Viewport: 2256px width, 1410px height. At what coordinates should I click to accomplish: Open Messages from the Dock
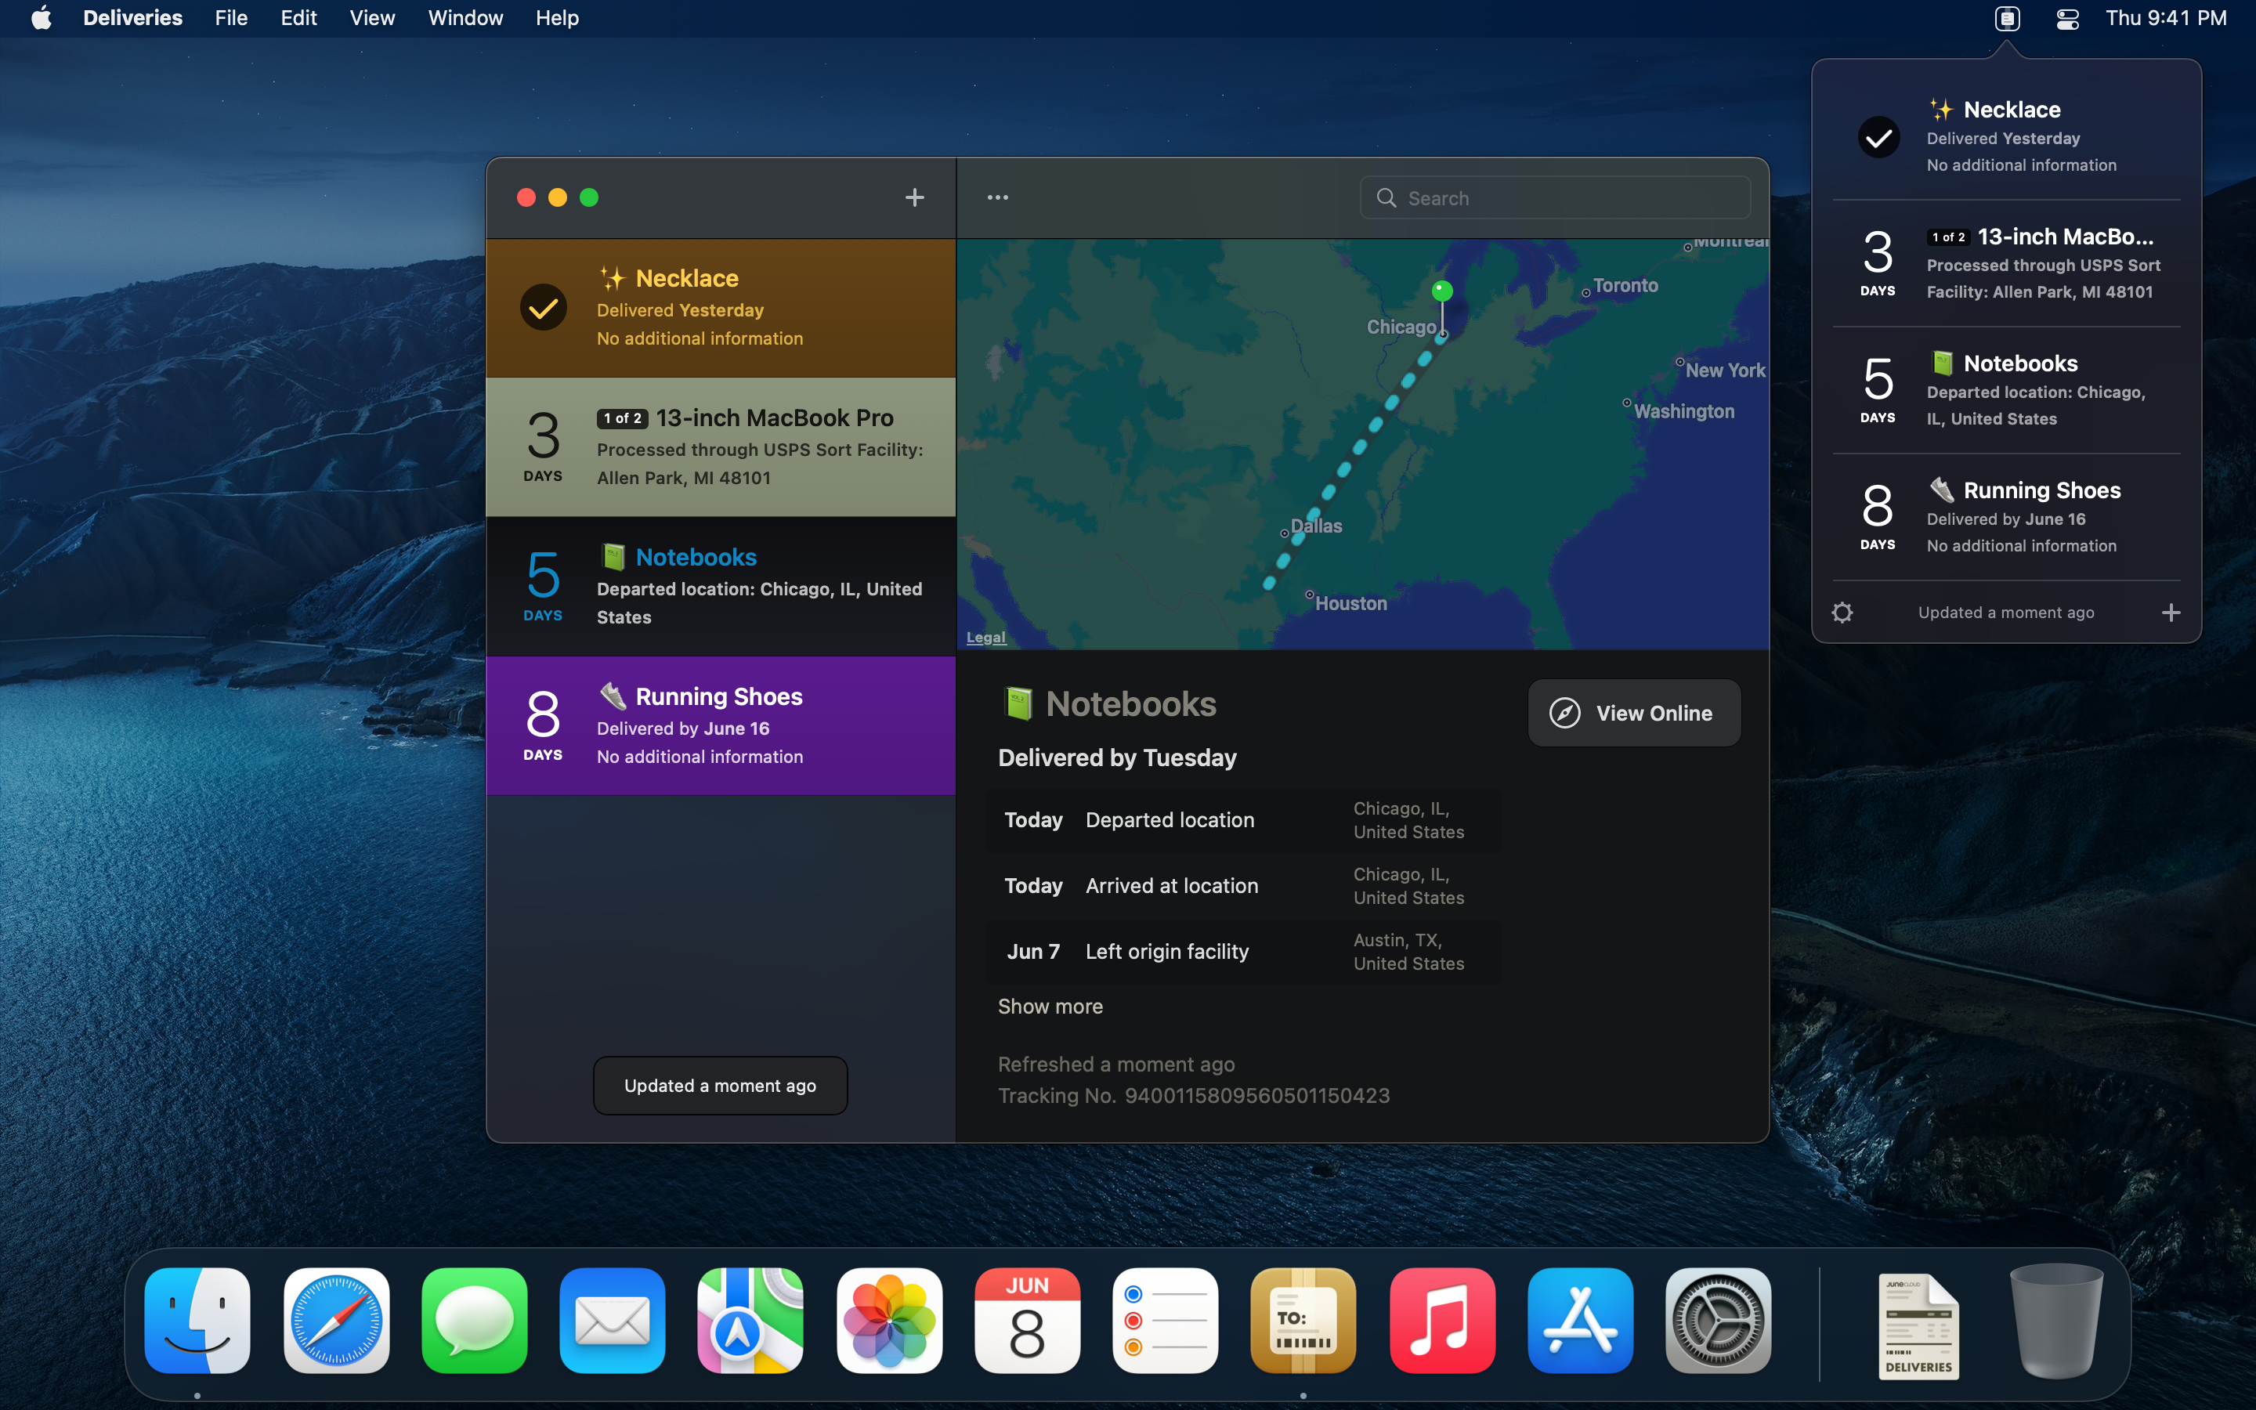pos(475,1321)
